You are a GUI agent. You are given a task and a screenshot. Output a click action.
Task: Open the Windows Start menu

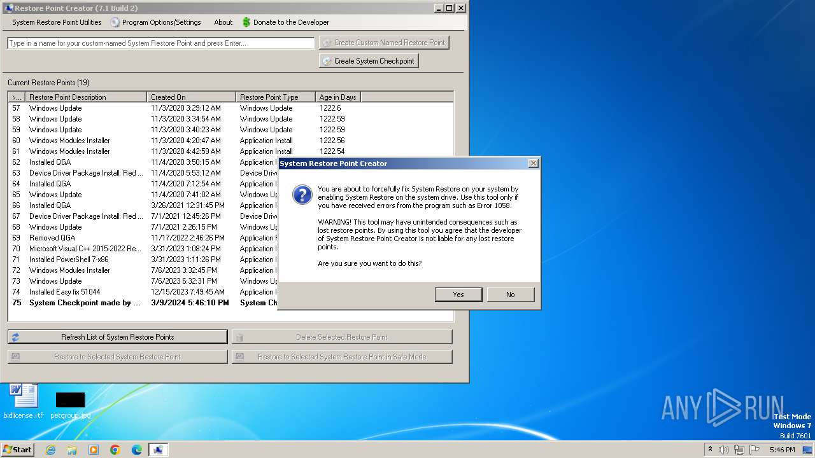[18, 450]
